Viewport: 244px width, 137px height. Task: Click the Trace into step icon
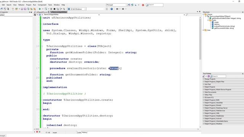pos(58,9)
